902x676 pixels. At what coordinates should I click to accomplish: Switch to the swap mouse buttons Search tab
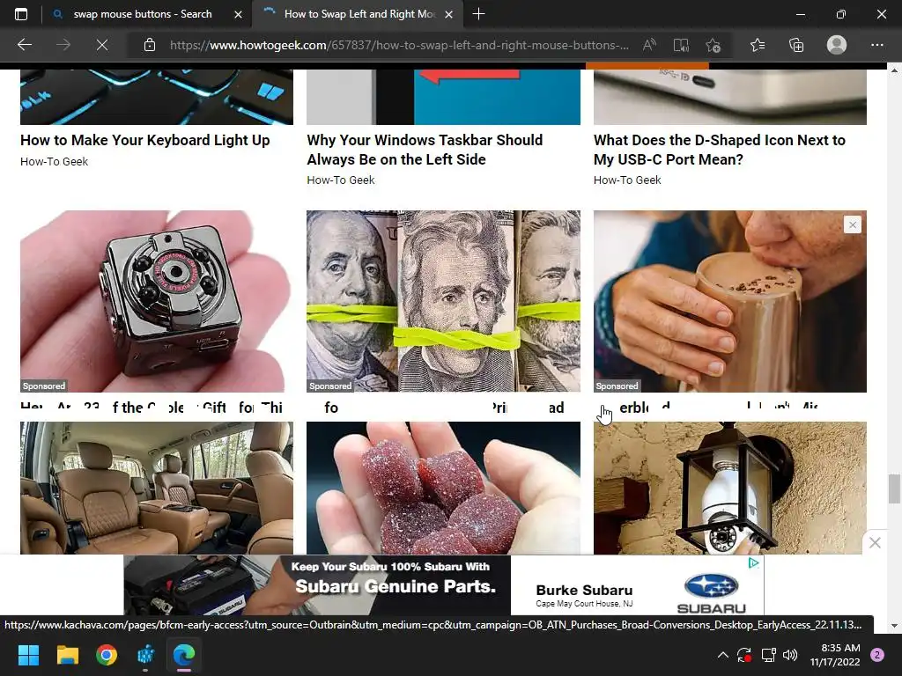pyautogui.click(x=142, y=14)
